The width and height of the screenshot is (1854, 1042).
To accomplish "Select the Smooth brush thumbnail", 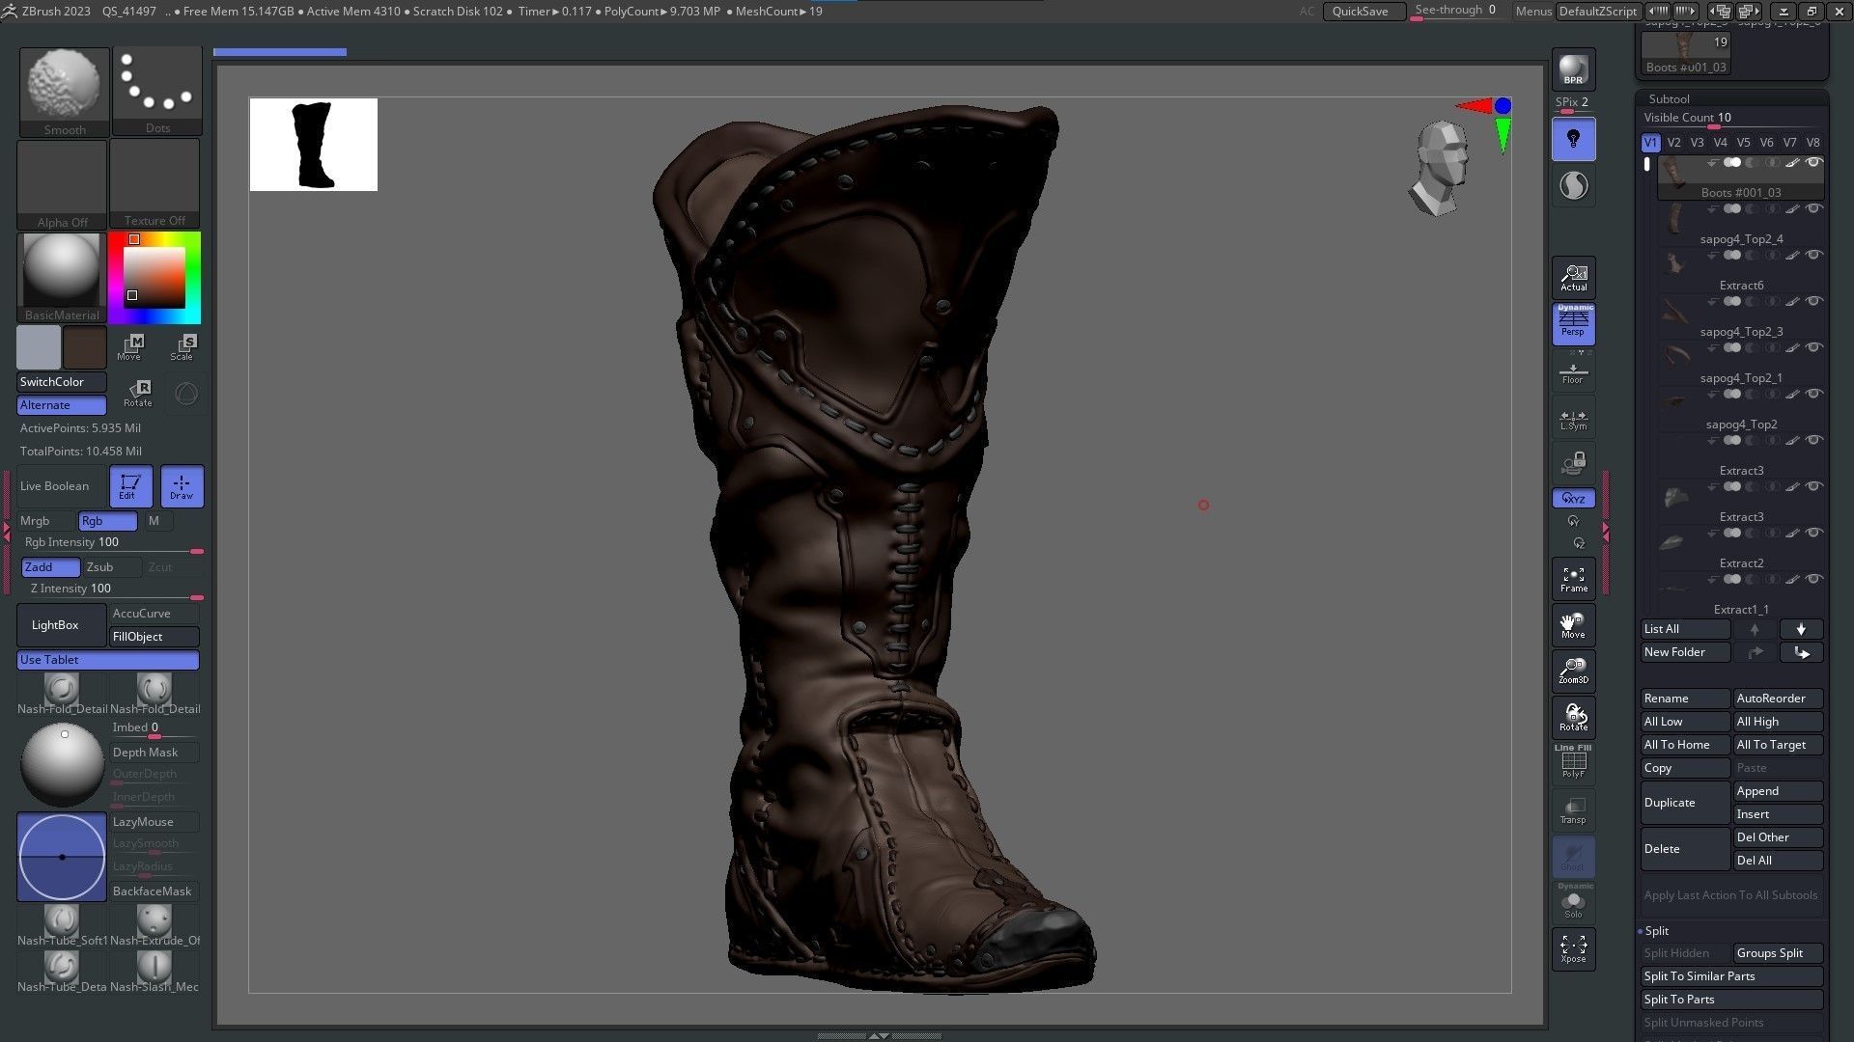I will pyautogui.click(x=64, y=92).
